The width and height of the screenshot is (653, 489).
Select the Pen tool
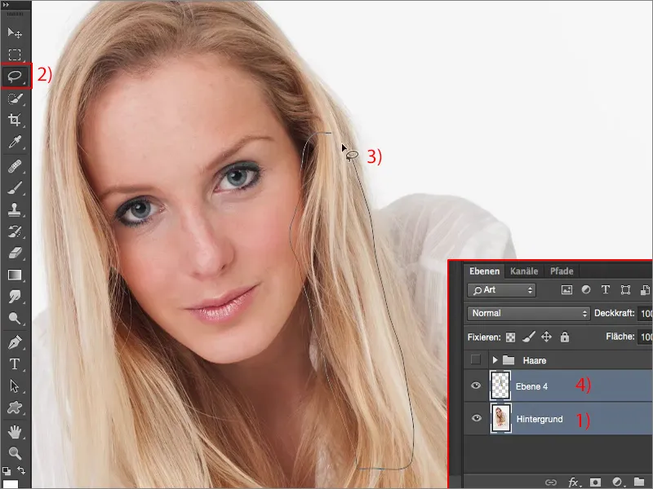click(x=15, y=342)
